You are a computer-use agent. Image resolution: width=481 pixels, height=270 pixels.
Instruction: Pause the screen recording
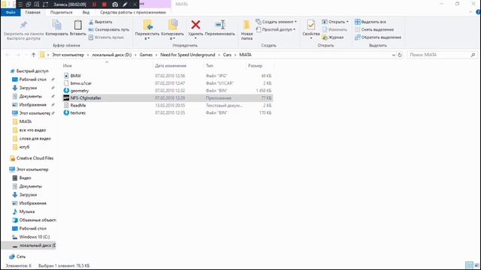95,4
